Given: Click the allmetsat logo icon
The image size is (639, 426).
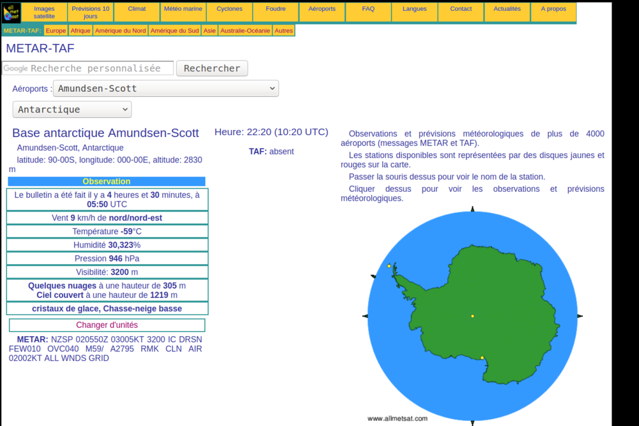Looking at the screenshot, I should (x=12, y=12).
